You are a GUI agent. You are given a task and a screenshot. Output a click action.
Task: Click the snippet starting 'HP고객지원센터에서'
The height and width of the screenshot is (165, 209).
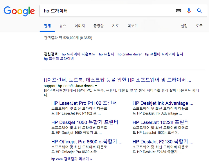tap(121, 93)
